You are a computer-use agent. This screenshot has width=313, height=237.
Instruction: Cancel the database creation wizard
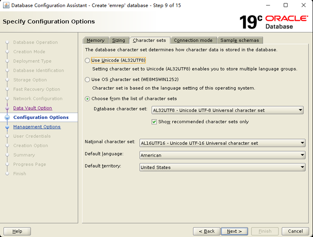pos(295,231)
